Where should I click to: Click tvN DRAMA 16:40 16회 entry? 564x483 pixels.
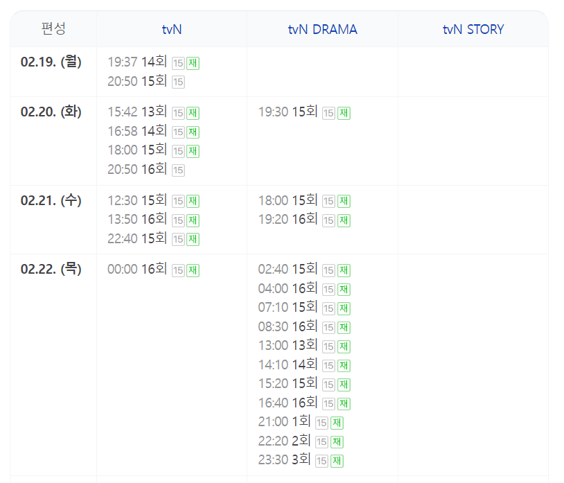tap(304, 403)
